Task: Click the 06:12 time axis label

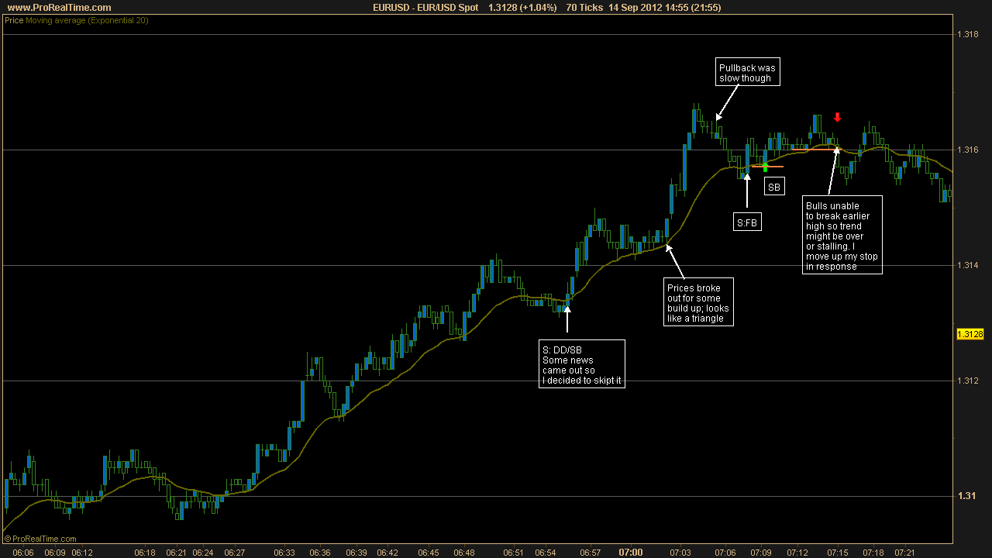Action: pos(82,553)
